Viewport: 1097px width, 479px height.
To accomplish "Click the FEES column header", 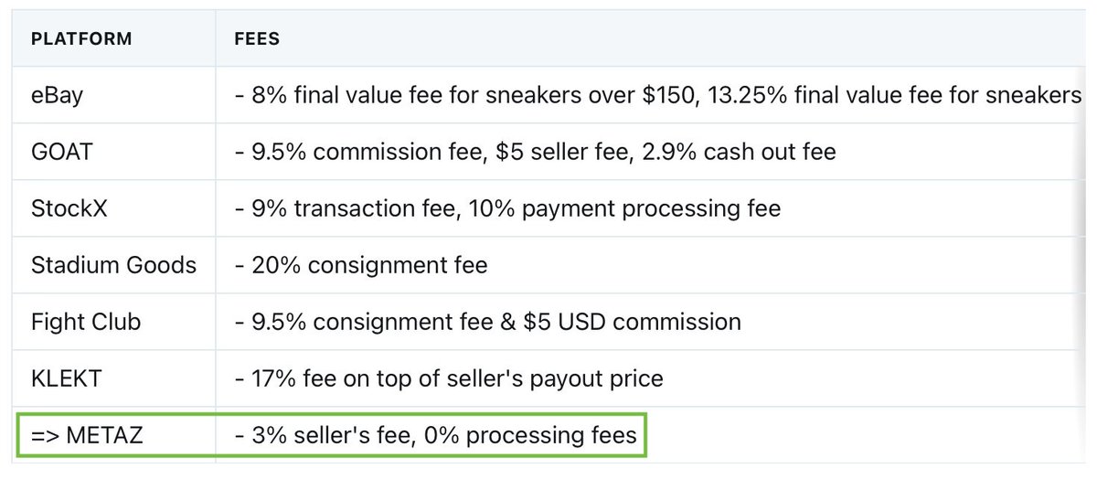I will (x=257, y=39).
